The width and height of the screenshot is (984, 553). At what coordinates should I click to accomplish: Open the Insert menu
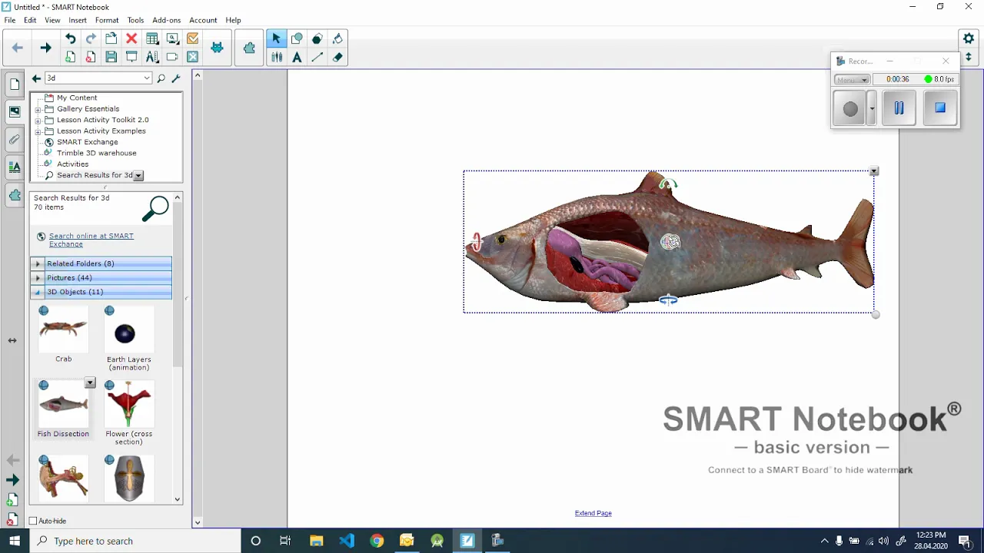[x=78, y=20]
